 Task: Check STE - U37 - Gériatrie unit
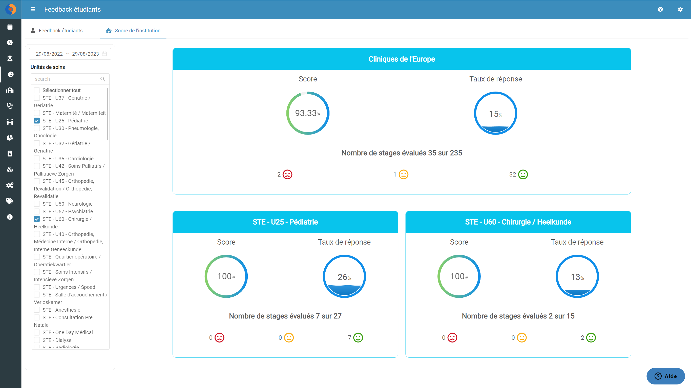pos(37,98)
